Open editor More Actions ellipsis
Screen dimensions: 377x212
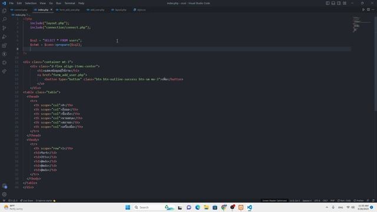click(x=373, y=9)
